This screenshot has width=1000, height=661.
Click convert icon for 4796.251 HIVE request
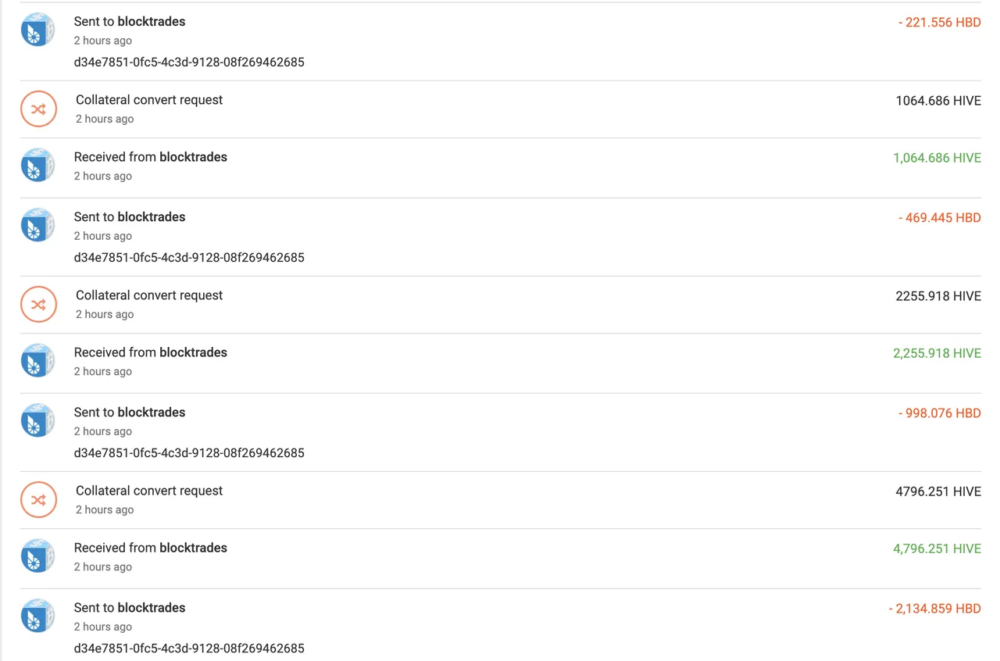[x=38, y=500]
